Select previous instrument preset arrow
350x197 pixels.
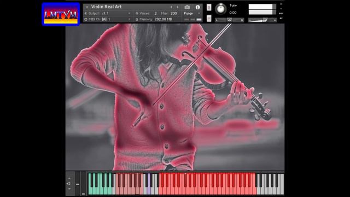pyautogui.click(x=171, y=7)
